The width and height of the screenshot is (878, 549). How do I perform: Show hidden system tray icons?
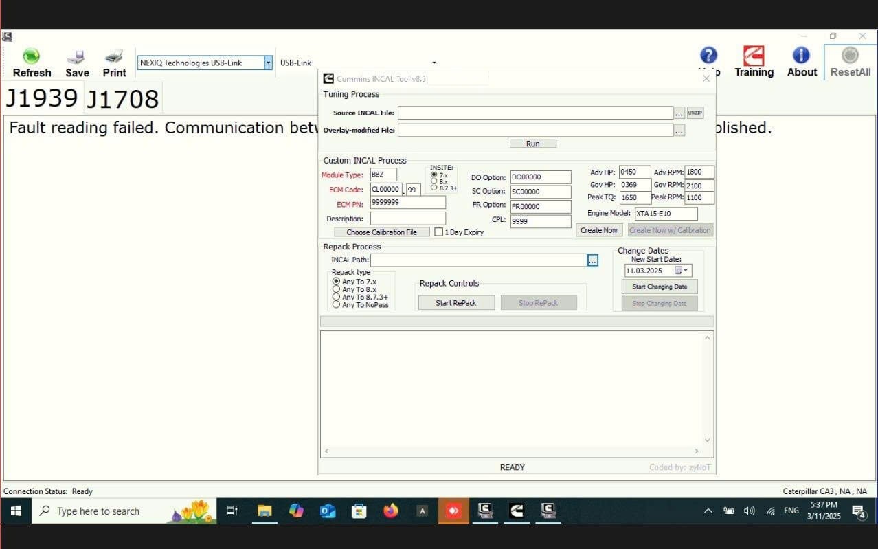pyautogui.click(x=708, y=511)
